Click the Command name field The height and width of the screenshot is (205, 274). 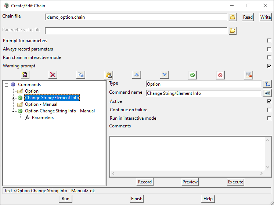coord(203,93)
